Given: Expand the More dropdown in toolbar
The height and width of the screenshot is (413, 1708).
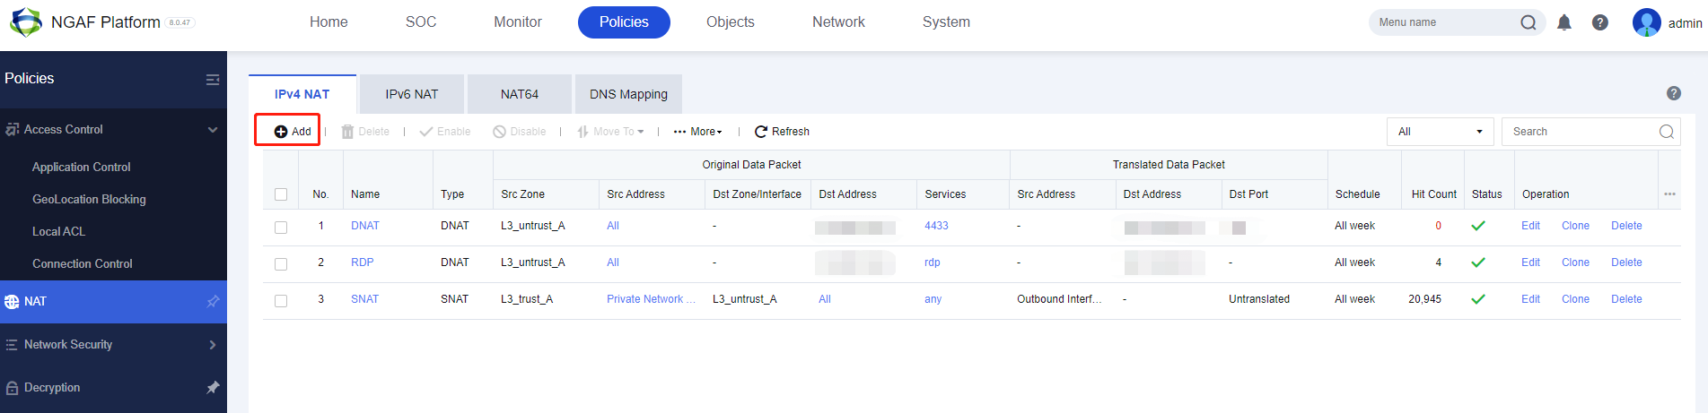Looking at the screenshot, I should point(698,132).
